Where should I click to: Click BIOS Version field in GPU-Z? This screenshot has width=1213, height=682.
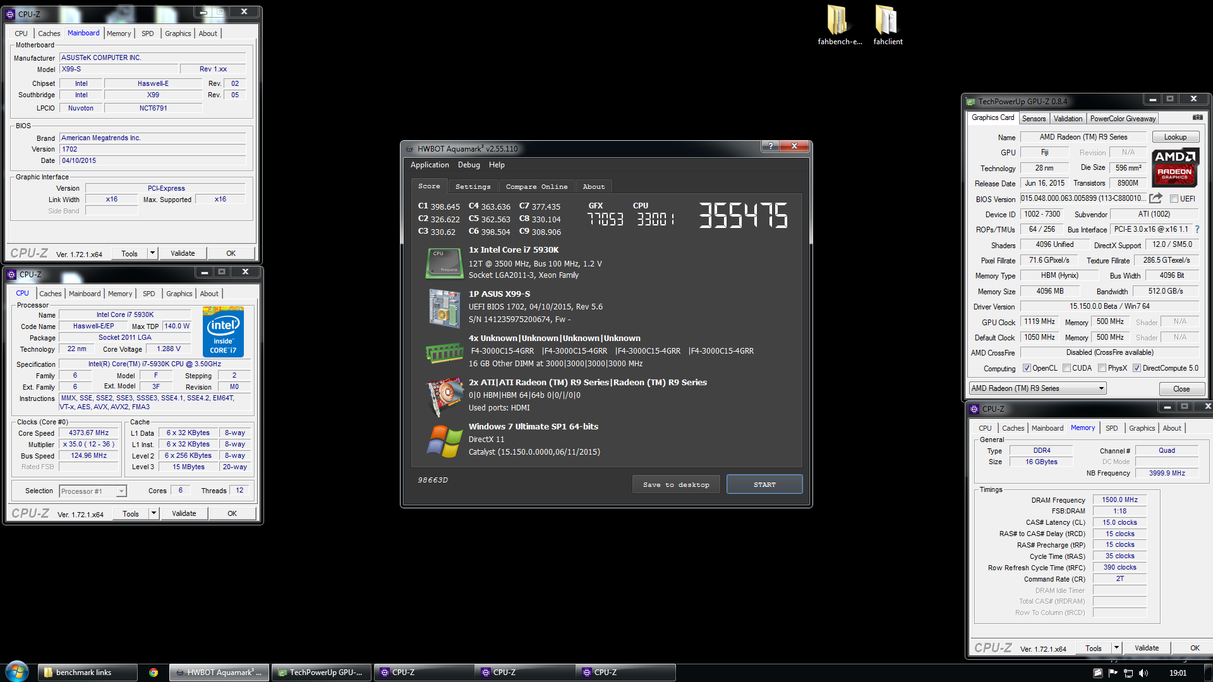tap(1083, 198)
